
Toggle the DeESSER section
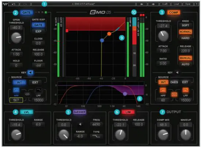coord(79,112)
